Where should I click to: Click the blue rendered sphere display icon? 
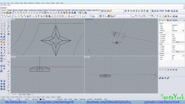pyautogui.click(x=176, y=70)
